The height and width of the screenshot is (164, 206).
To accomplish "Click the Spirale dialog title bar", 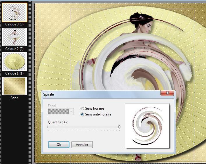I will point(99,94).
